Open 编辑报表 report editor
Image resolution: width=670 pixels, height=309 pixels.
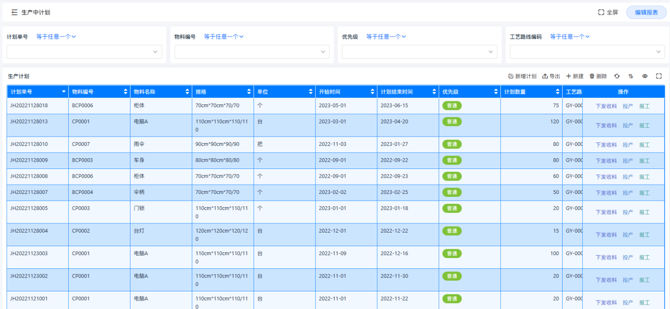(646, 12)
